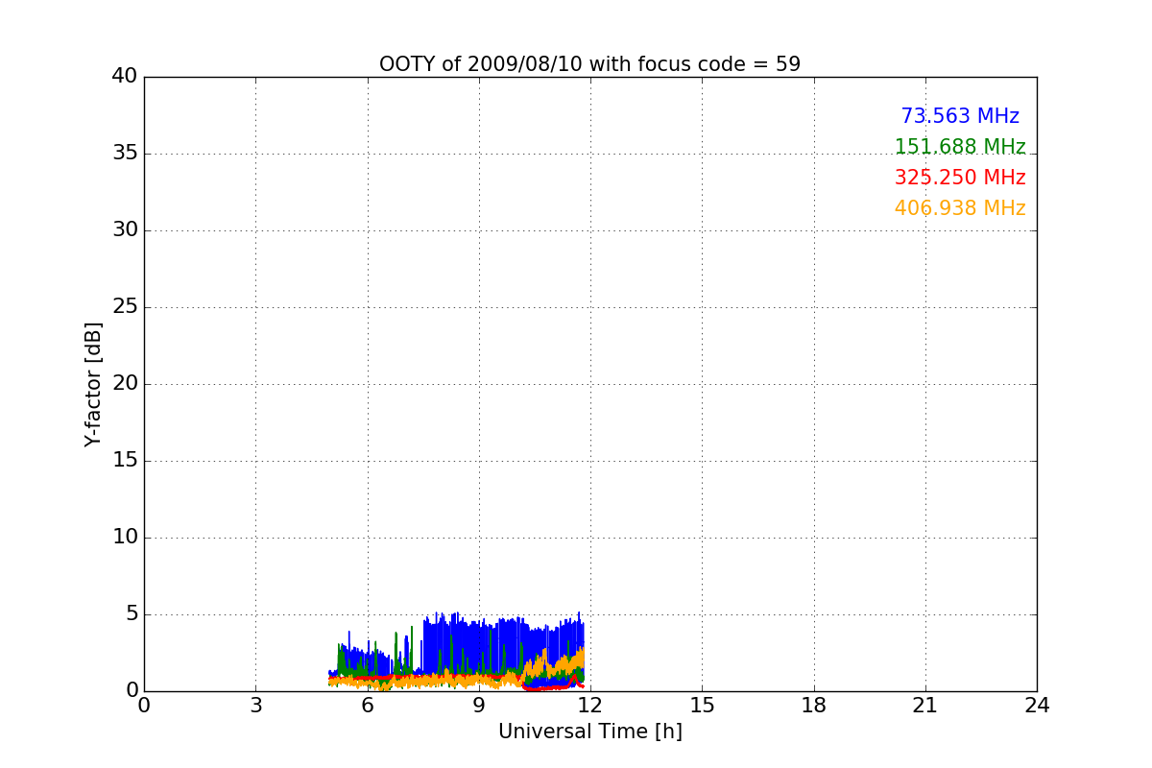Viewport: 1152px width, 768px height.
Task: Select the orange '406.938 MHz' legend label
Action: [x=960, y=208]
